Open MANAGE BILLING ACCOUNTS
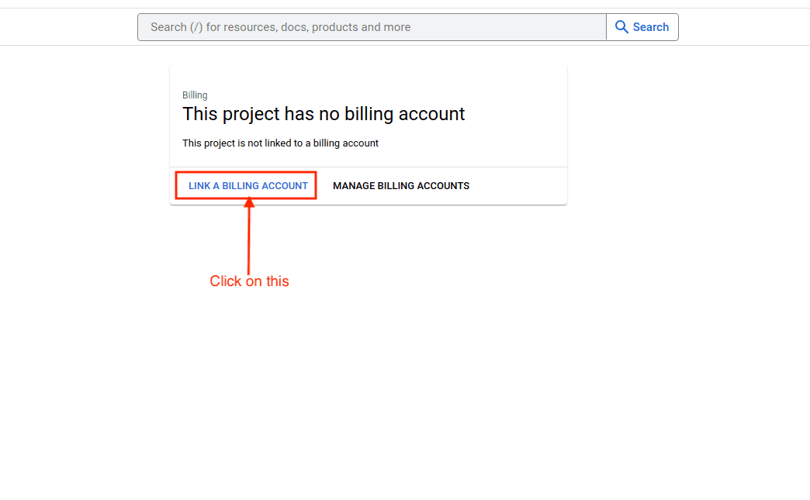Screen dimensions: 810x500 (401, 186)
